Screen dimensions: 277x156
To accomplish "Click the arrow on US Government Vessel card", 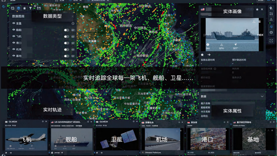I will point(62,153).
